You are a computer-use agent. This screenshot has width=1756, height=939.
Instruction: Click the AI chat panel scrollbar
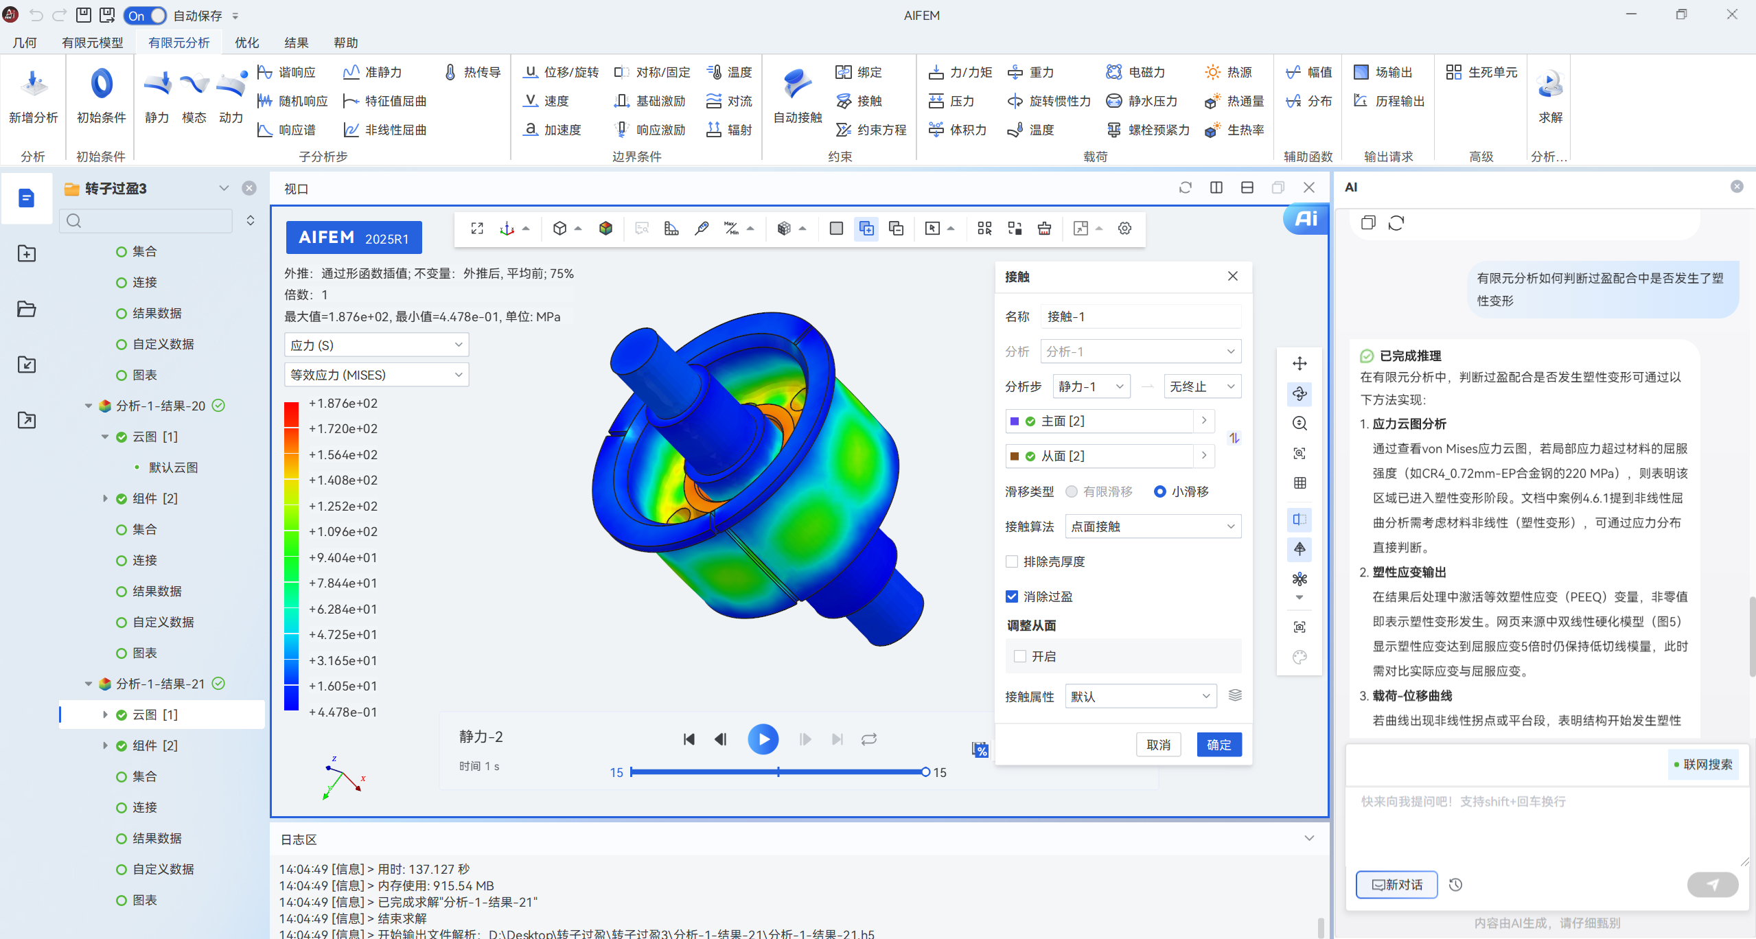coord(1751,637)
